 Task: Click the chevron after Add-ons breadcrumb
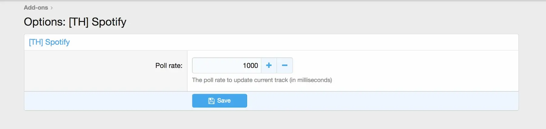click(52, 8)
